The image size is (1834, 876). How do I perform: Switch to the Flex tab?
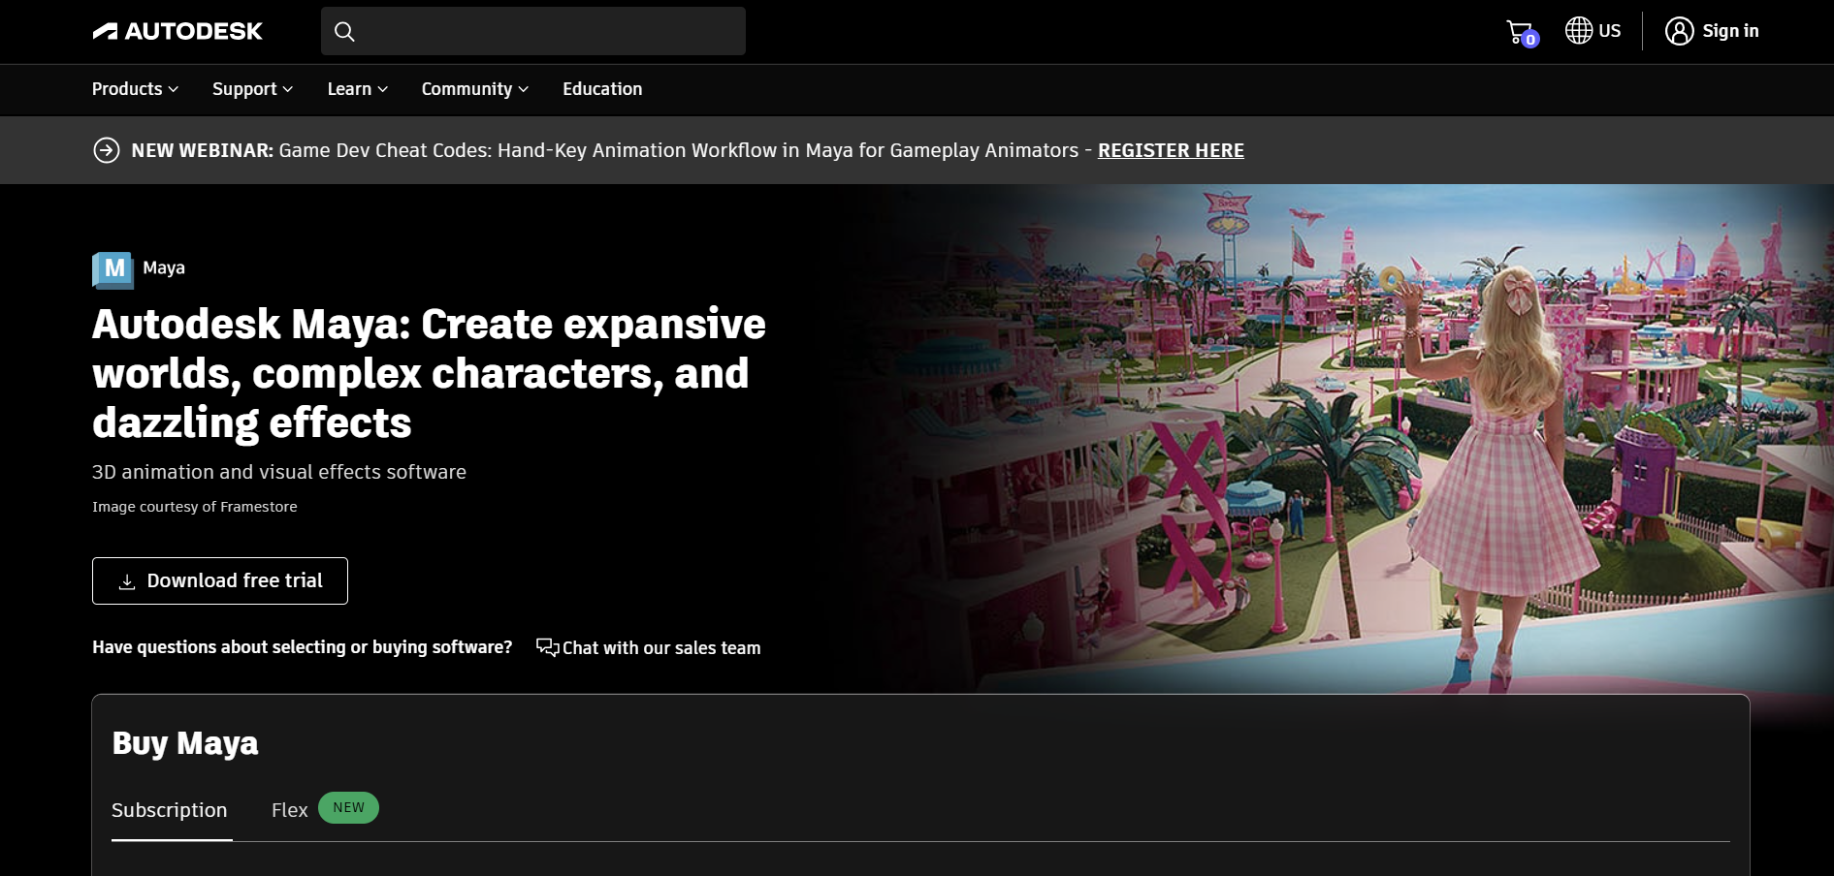pos(289,810)
